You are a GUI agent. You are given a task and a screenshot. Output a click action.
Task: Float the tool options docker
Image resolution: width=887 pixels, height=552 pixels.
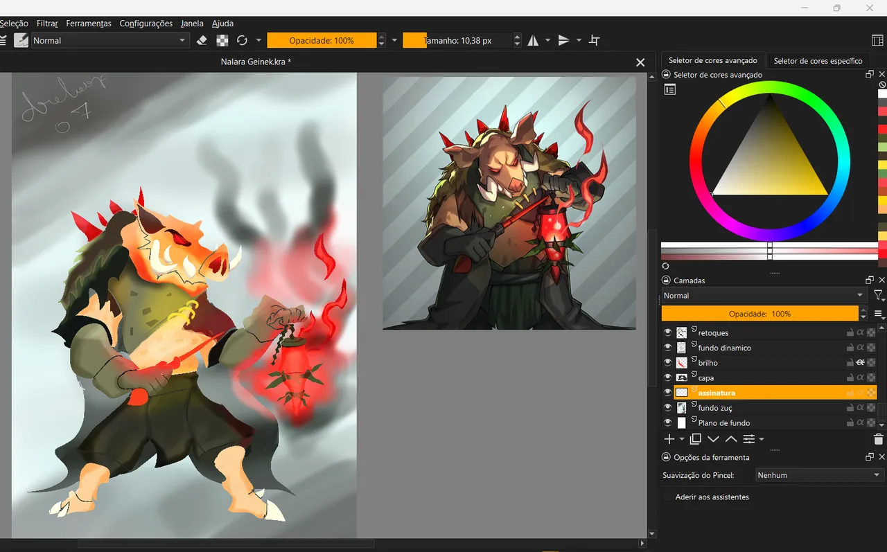click(x=870, y=457)
